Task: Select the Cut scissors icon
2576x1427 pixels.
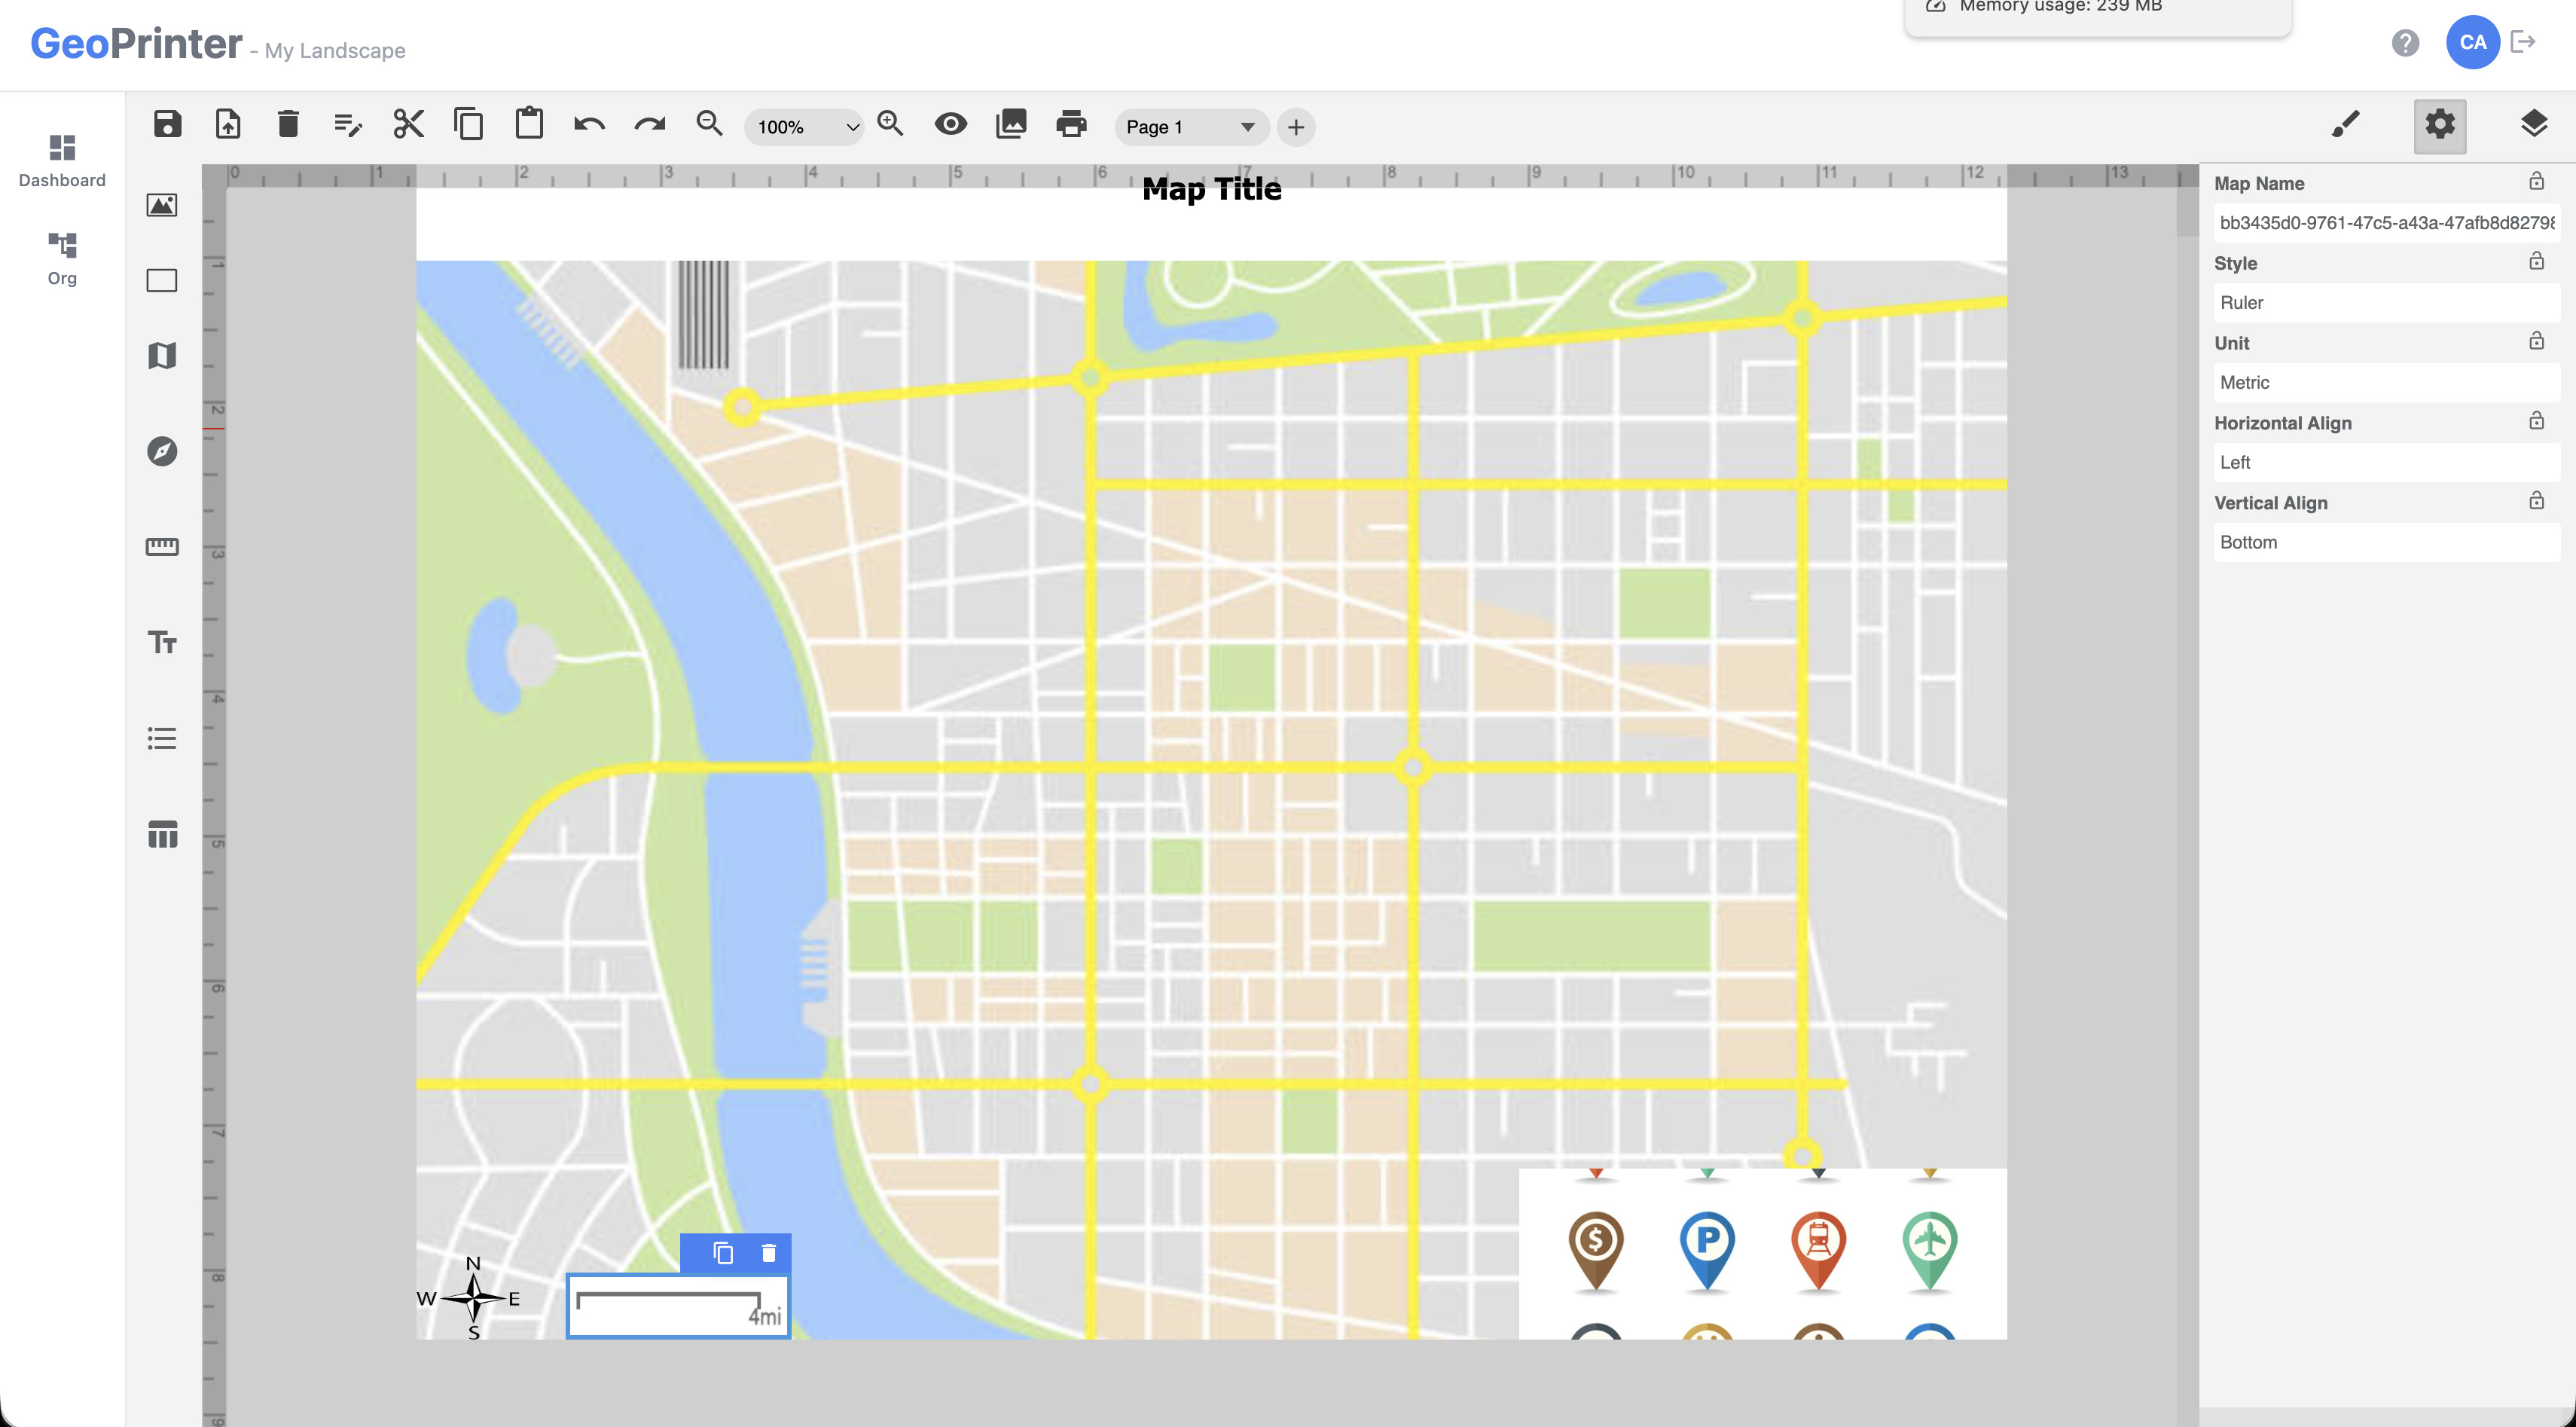Action: [x=409, y=124]
